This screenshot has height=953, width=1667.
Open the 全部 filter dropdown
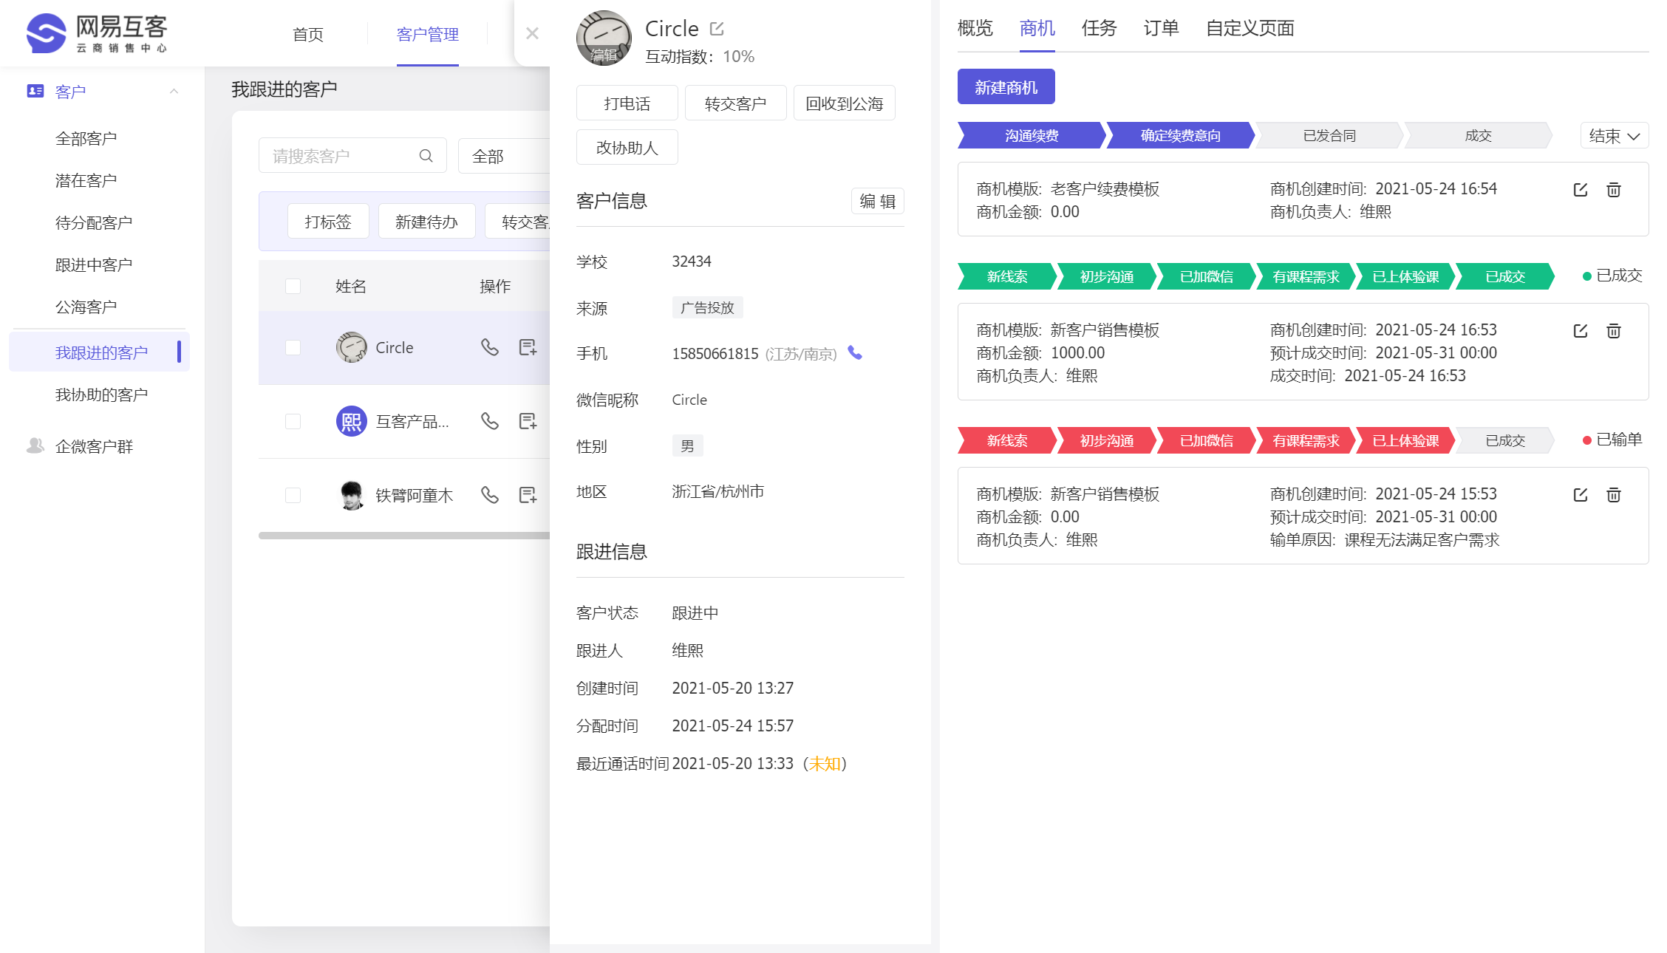click(502, 156)
